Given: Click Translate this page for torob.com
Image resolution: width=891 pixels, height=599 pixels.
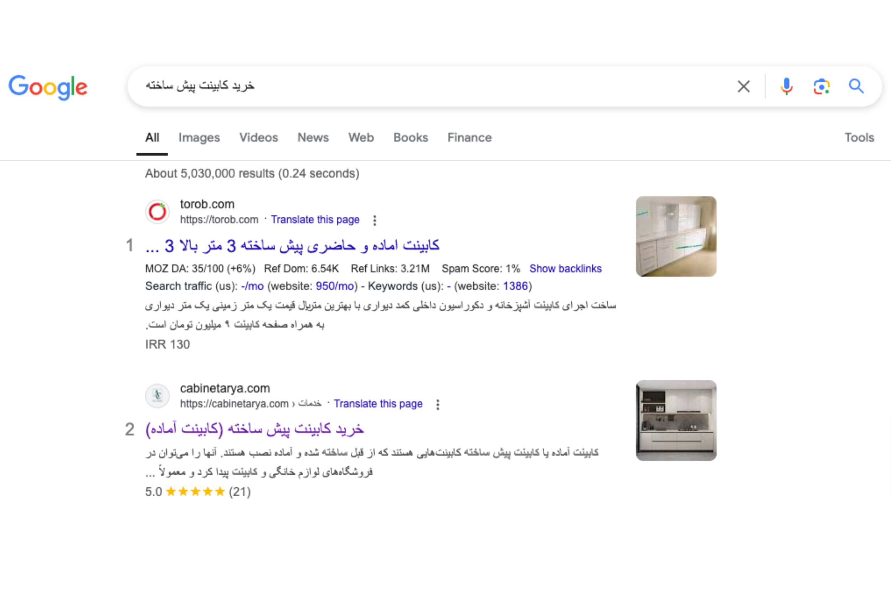Looking at the screenshot, I should point(315,220).
